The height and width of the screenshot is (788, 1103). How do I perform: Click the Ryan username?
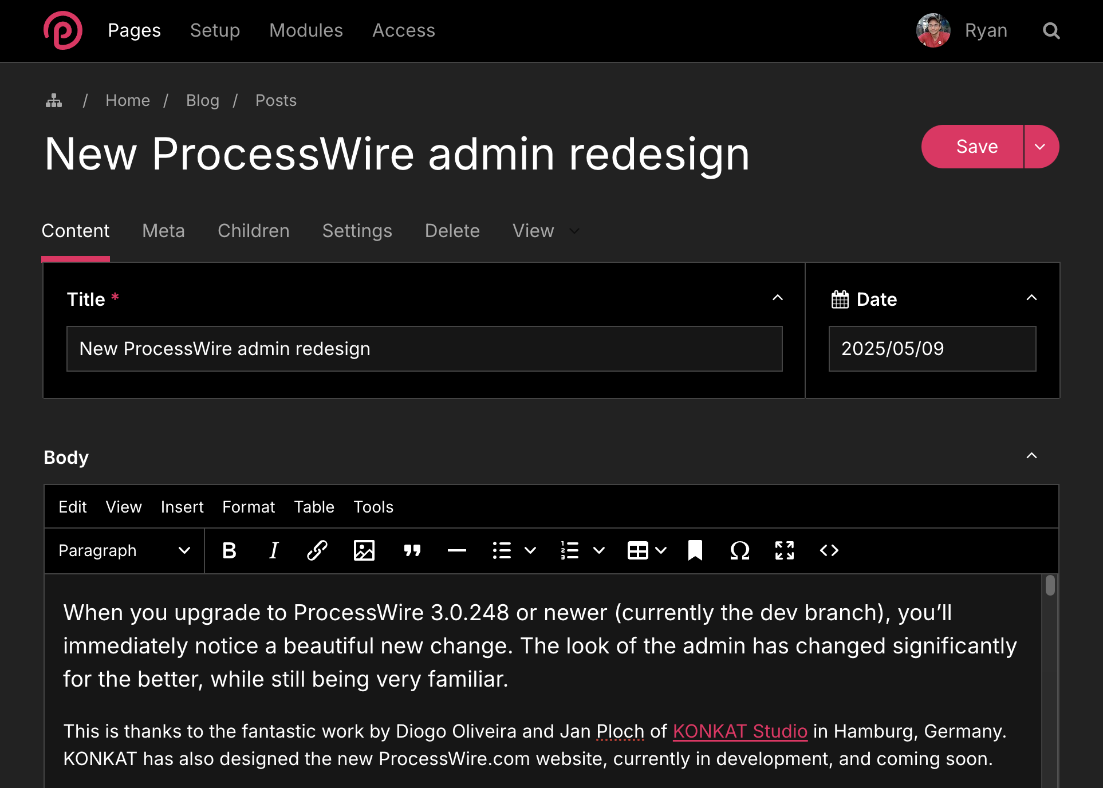tap(986, 30)
